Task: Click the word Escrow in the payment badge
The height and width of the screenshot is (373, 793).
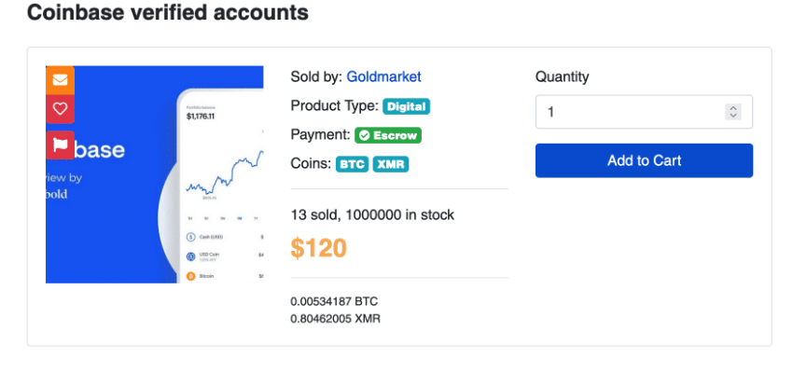Action: tap(396, 135)
